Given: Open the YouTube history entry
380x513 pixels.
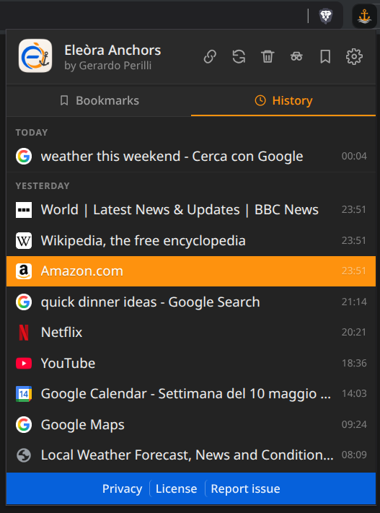Looking at the screenshot, I should [191, 363].
